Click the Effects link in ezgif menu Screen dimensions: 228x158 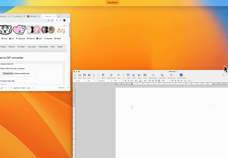tap(31, 38)
